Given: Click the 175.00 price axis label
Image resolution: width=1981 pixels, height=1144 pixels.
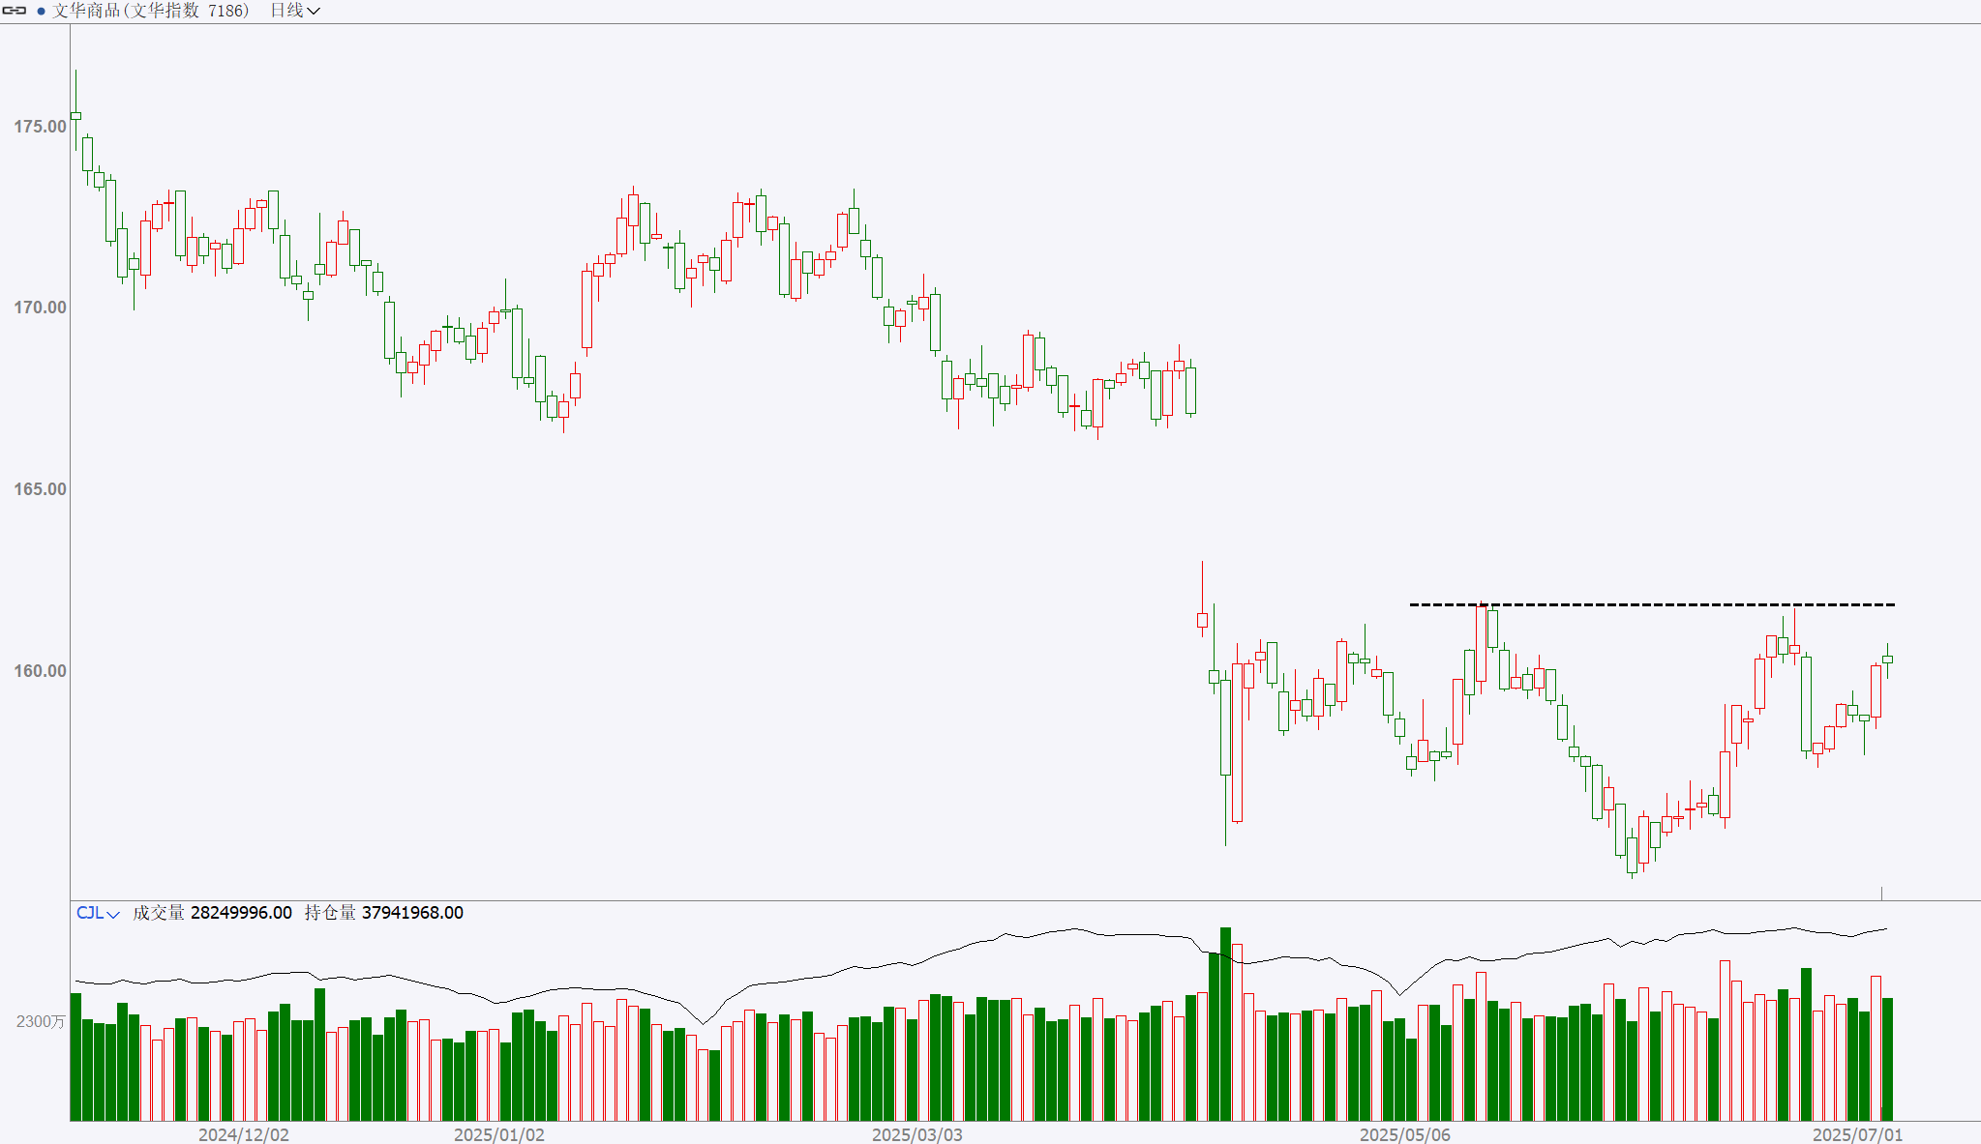Looking at the screenshot, I should [40, 127].
